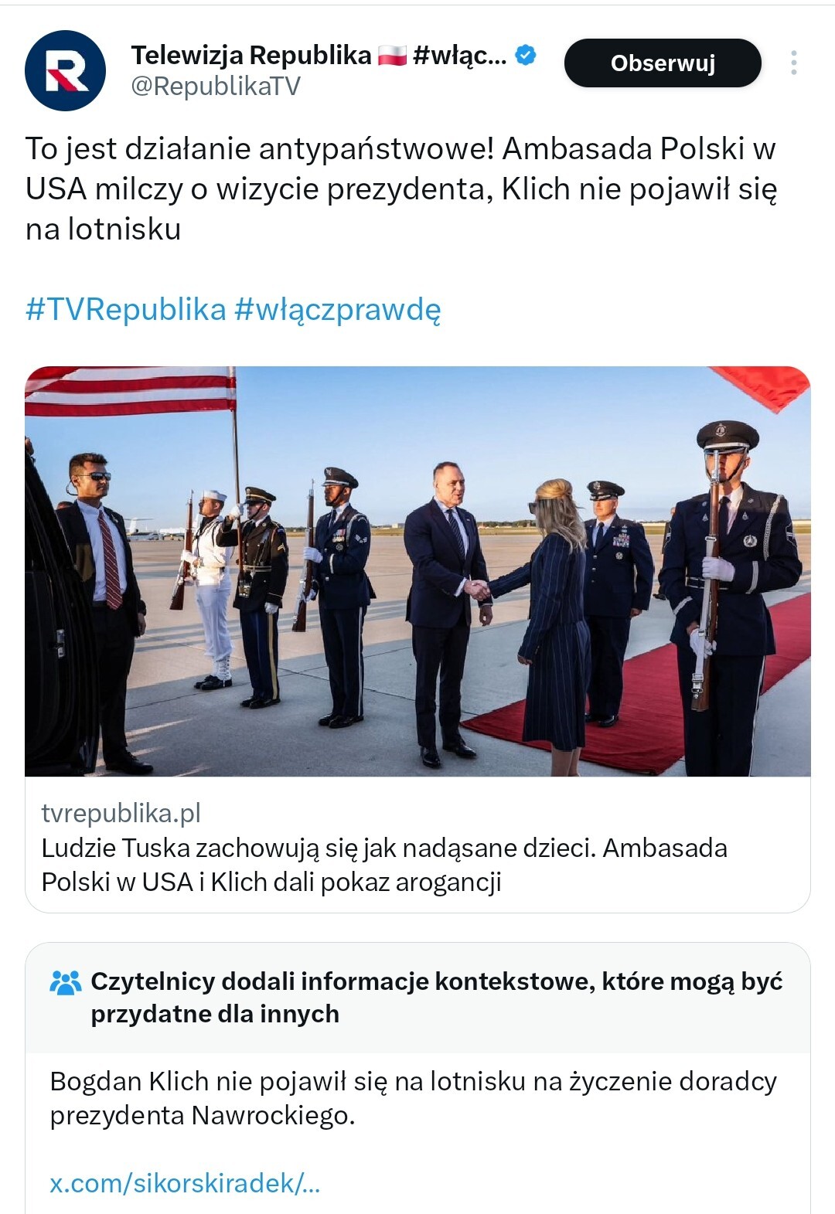Open the 'Czytelnicy dodali informacje kontekstowe' header
835x1214 pixels.
(x=437, y=997)
